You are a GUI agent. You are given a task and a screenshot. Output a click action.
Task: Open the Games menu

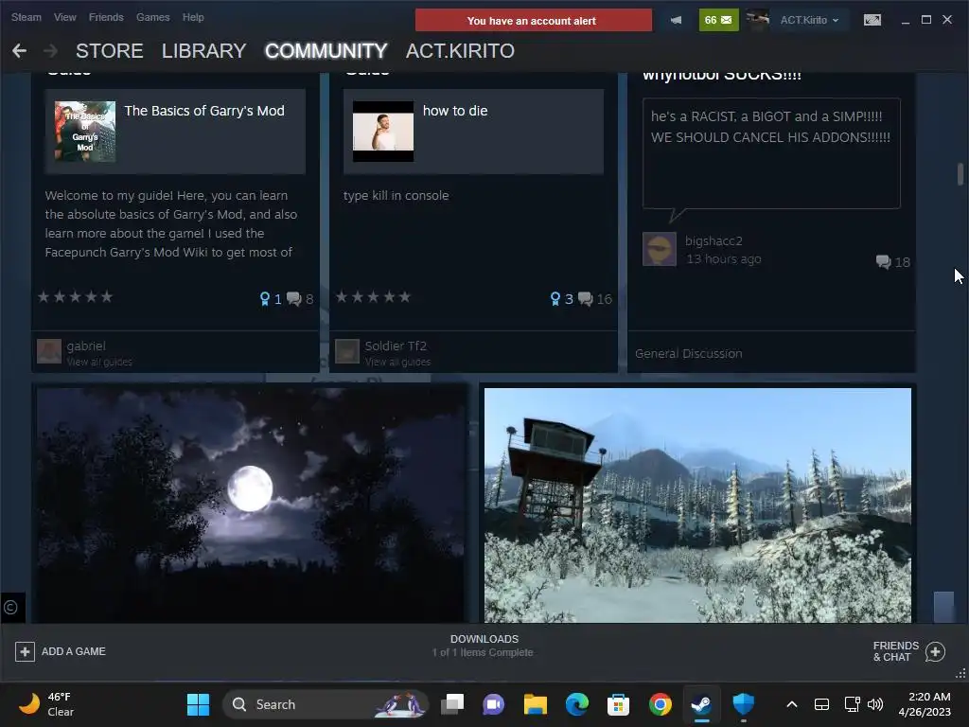point(152,17)
